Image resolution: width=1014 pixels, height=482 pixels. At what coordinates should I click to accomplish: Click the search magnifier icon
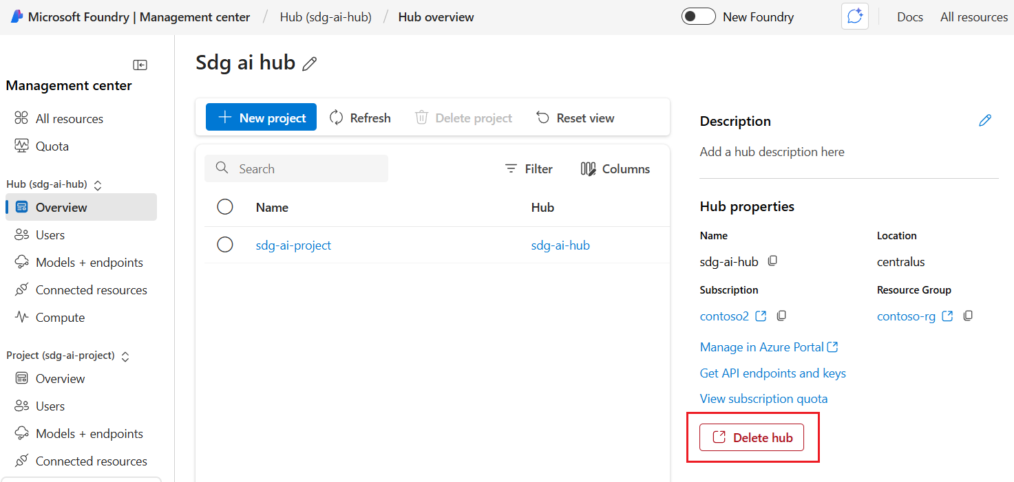222,168
